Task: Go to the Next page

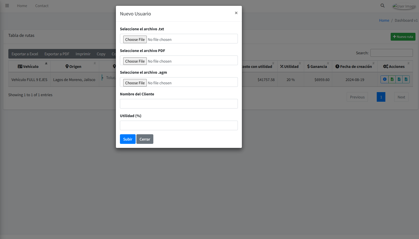Action: 401,97
